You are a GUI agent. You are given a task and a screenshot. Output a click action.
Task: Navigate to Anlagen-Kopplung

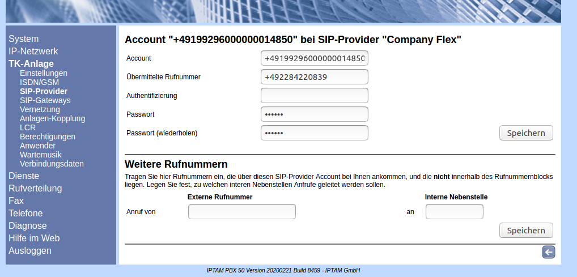(52, 118)
